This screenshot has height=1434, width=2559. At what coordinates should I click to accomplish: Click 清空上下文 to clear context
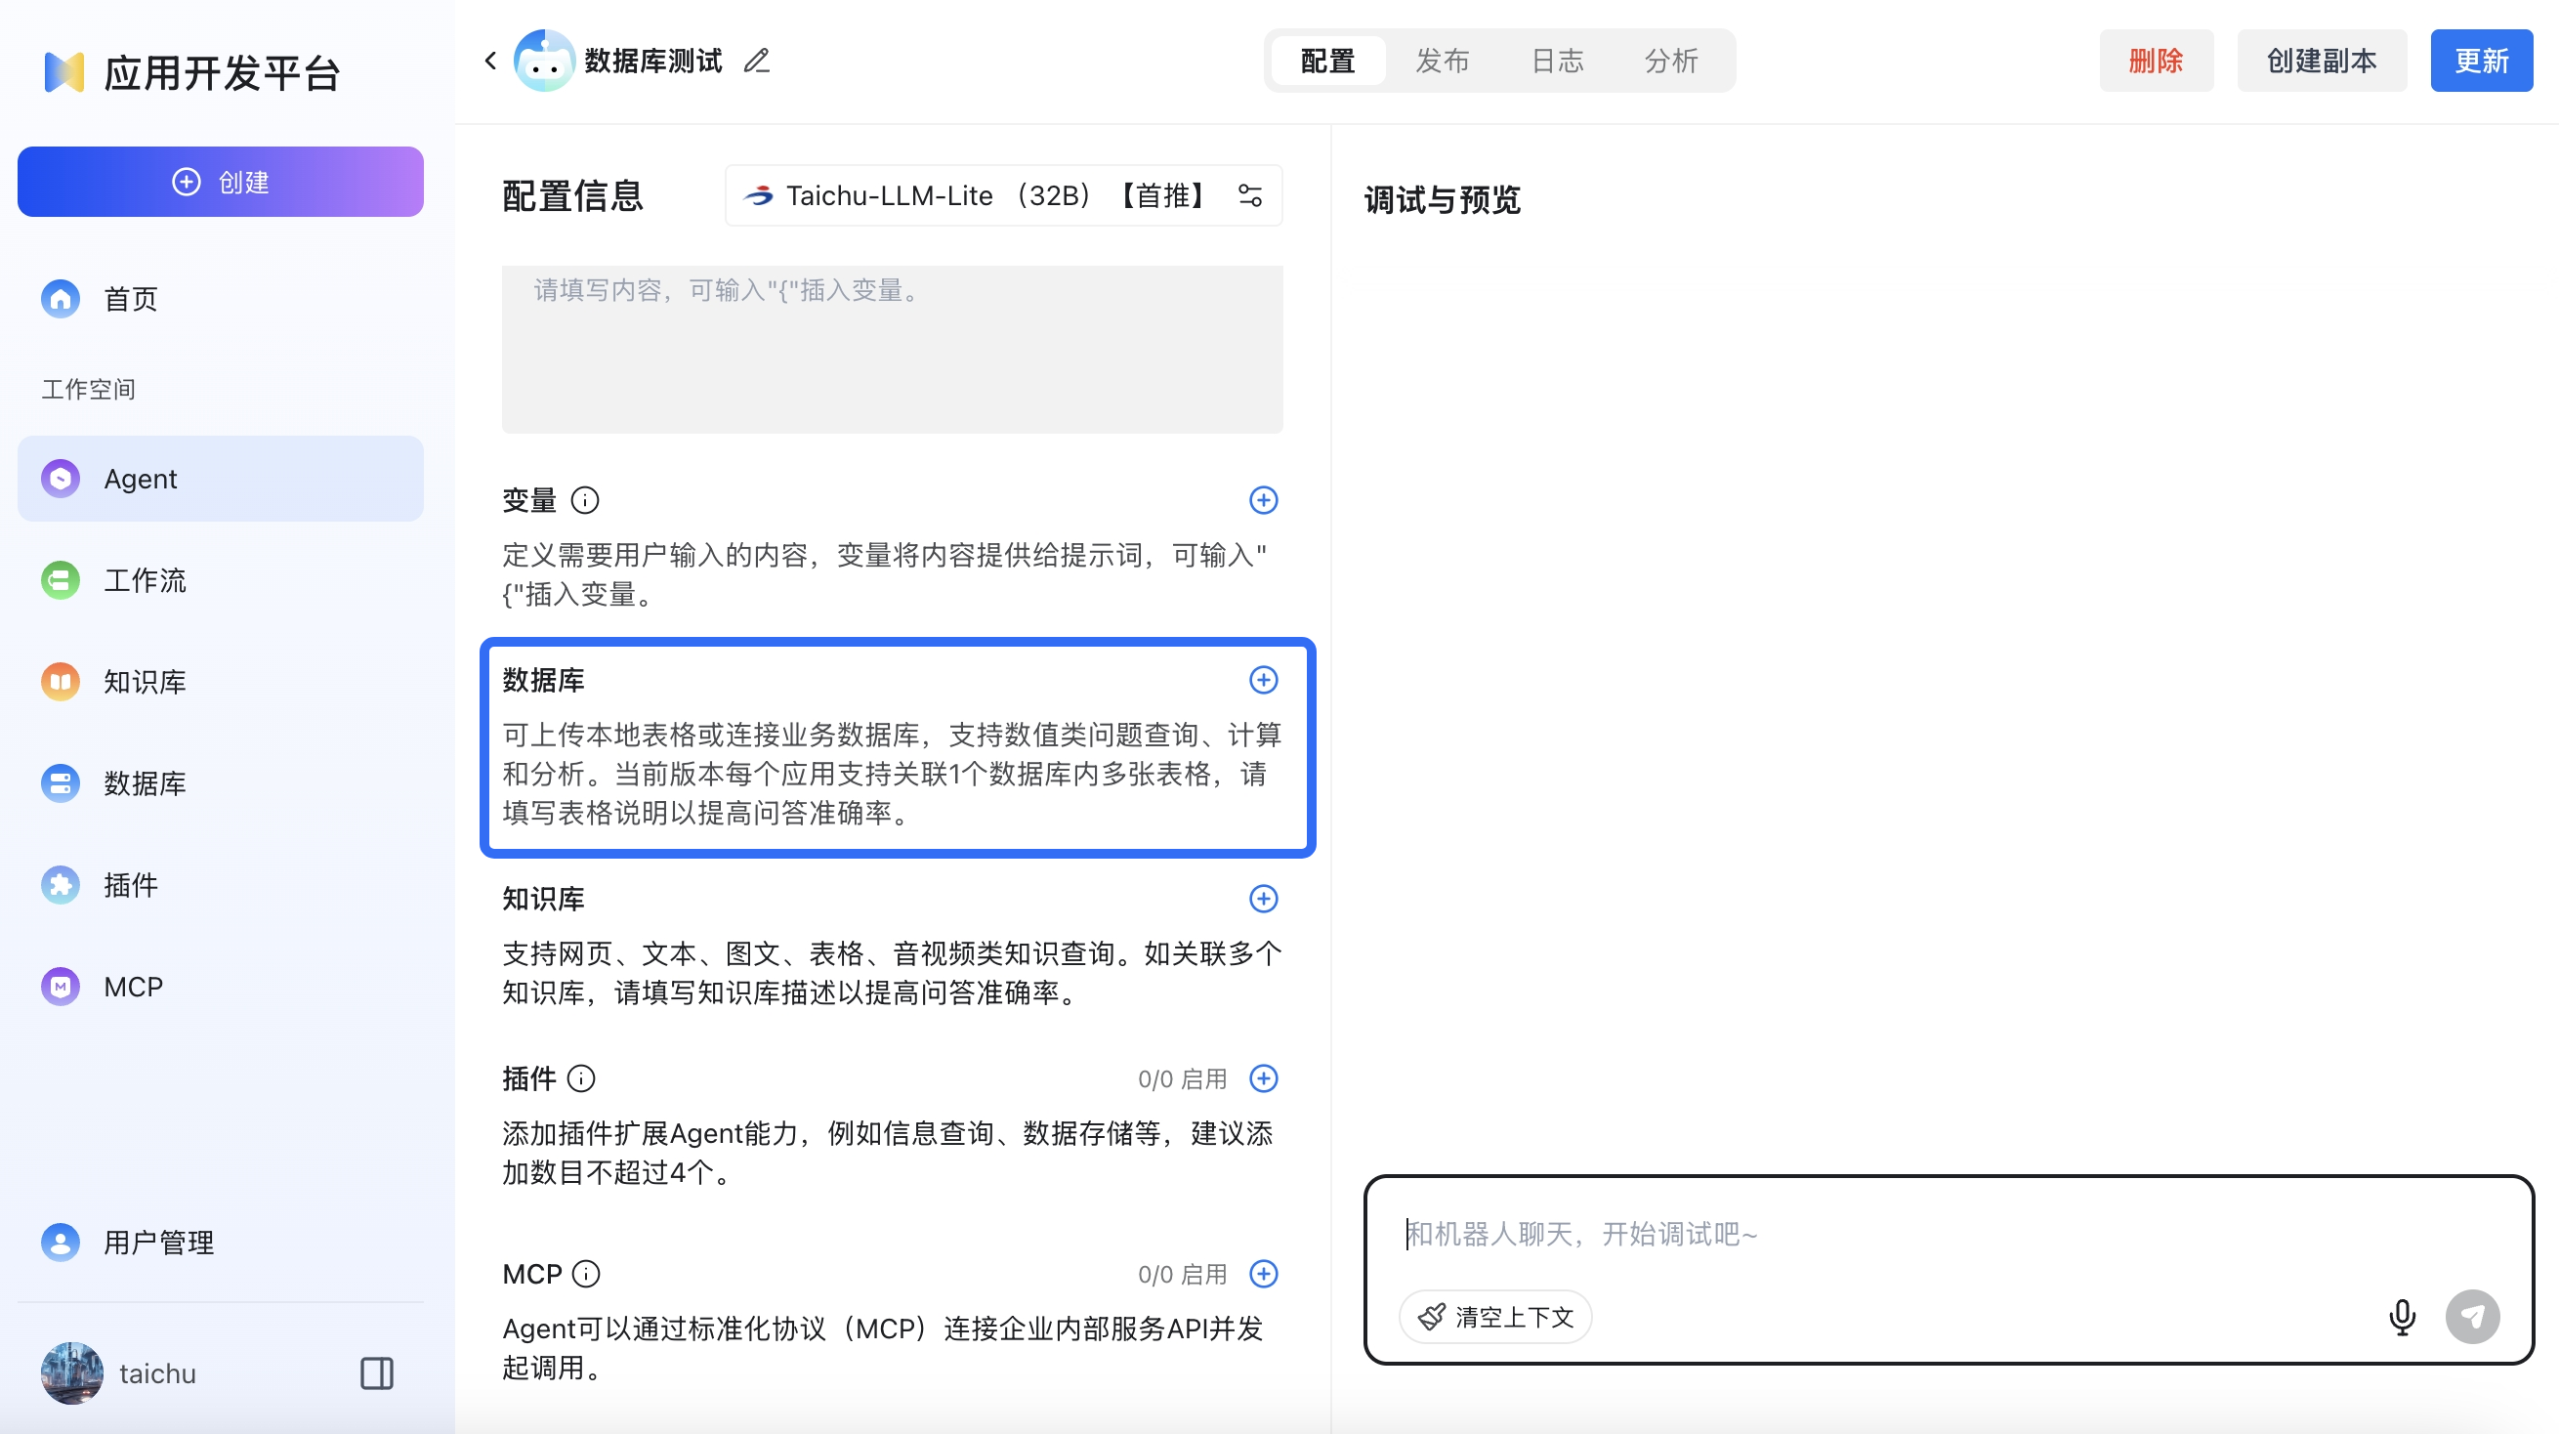(1494, 1316)
